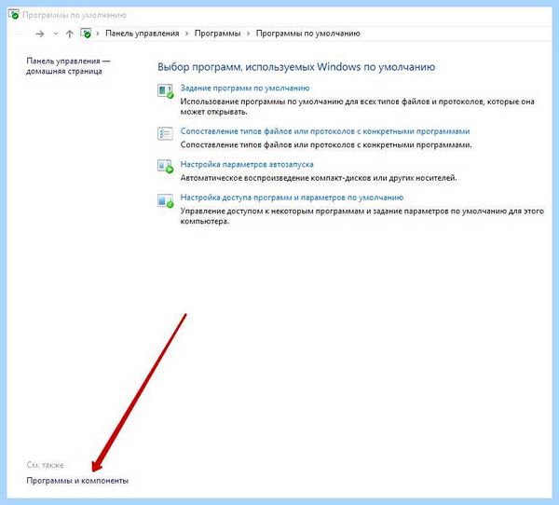The image size is (559, 505).
Task: Click the file type associations list icon
Action: pos(166,133)
